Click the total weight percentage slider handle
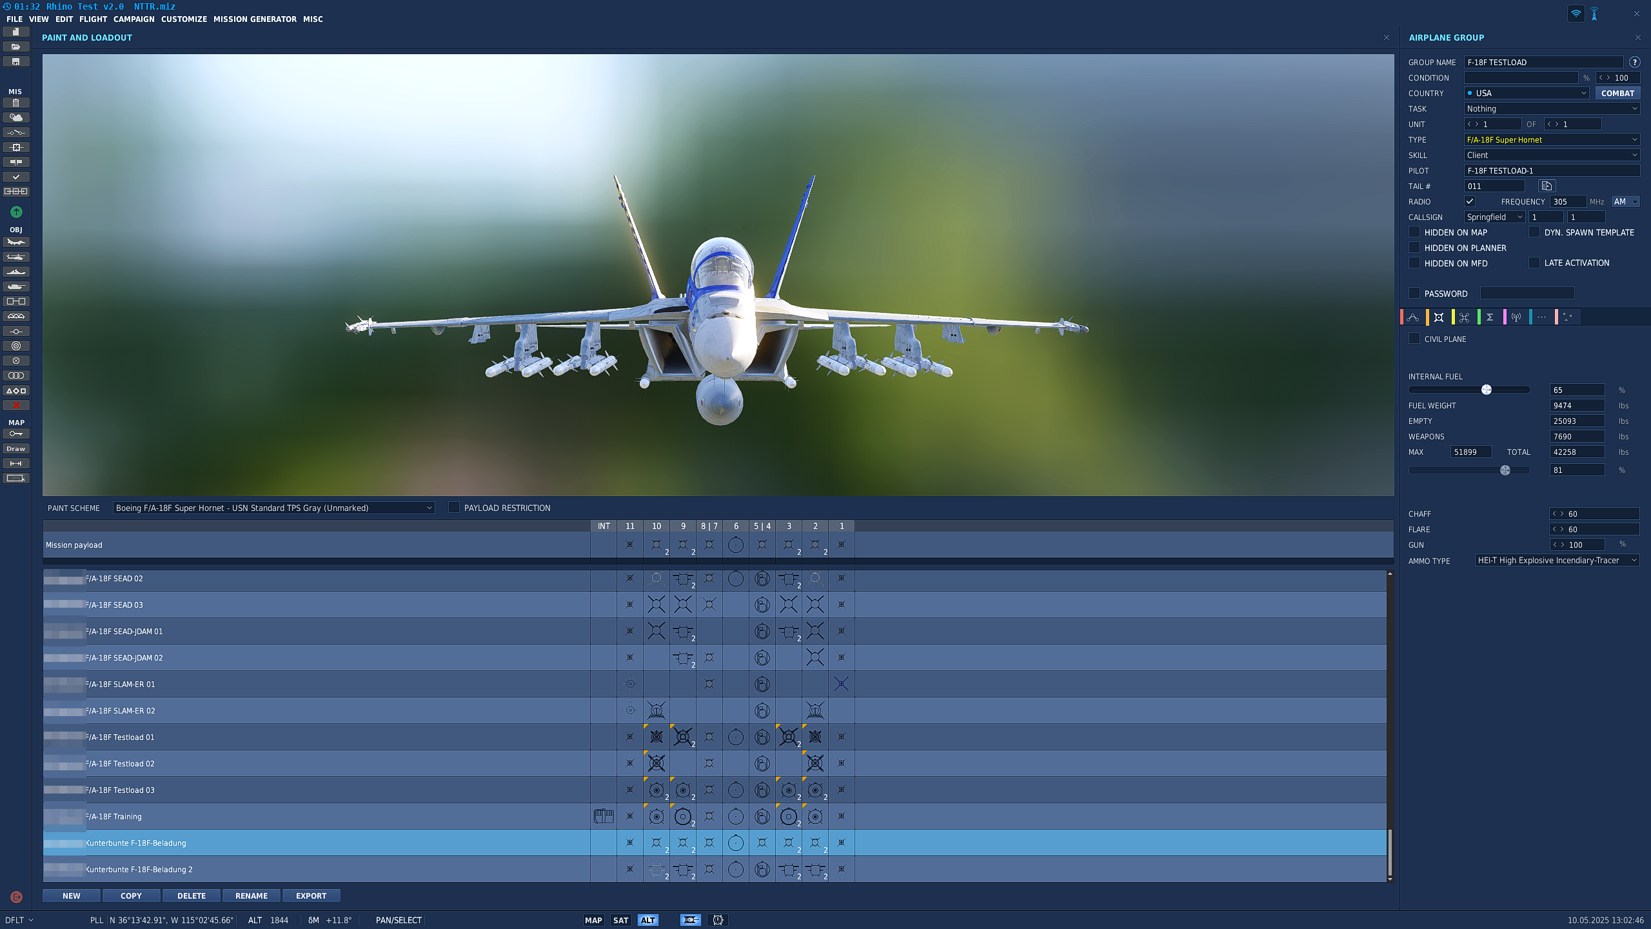1651x929 pixels. coord(1505,470)
